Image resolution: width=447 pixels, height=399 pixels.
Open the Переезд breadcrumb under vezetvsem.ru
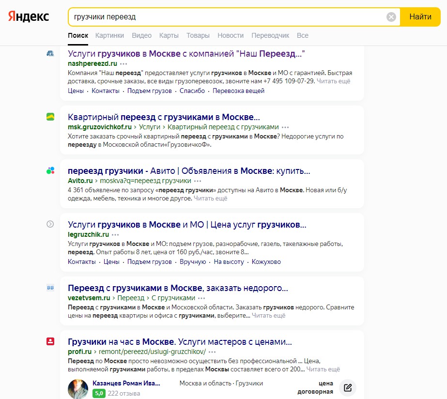[x=131, y=298]
